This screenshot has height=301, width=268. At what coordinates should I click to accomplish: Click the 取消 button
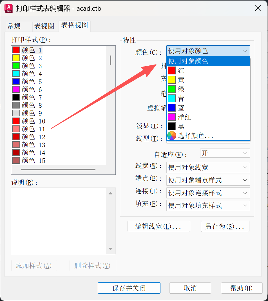pos(190,288)
